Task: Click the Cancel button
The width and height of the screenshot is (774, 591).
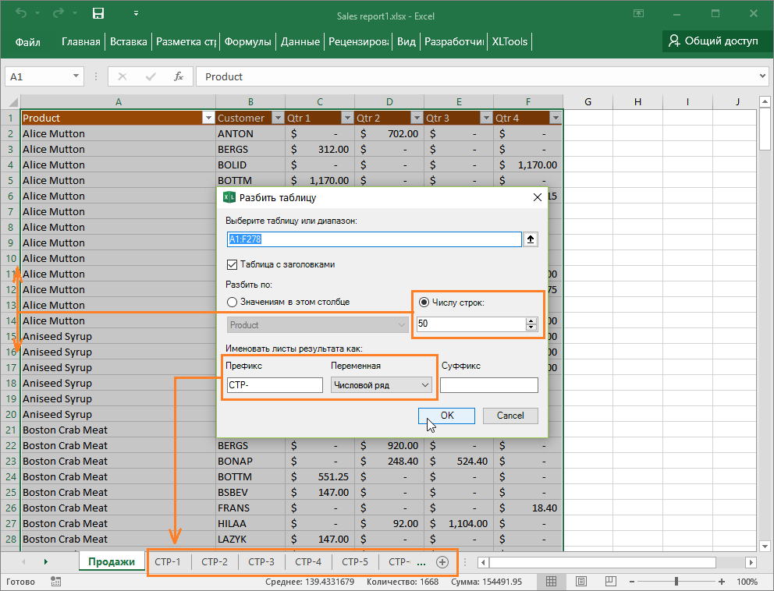Action: [x=510, y=416]
